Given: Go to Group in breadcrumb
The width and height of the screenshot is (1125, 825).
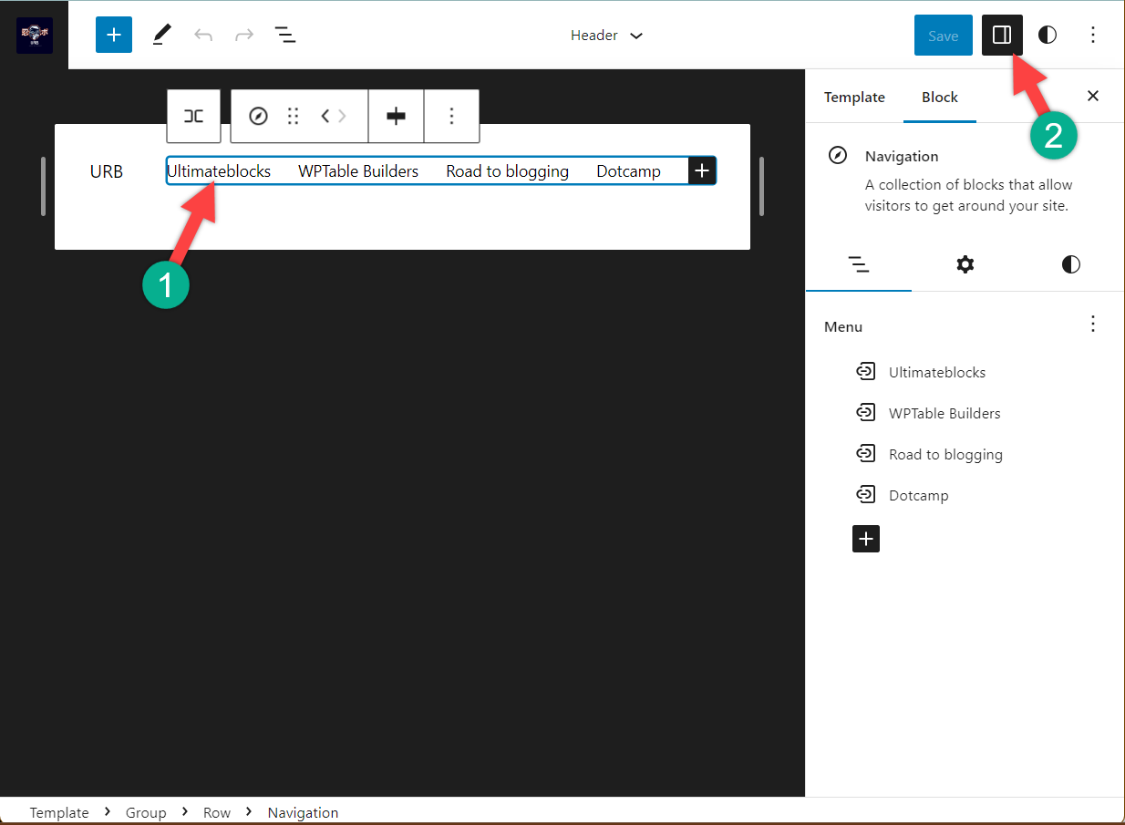Looking at the screenshot, I should pyautogui.click(x=146, y=812).
